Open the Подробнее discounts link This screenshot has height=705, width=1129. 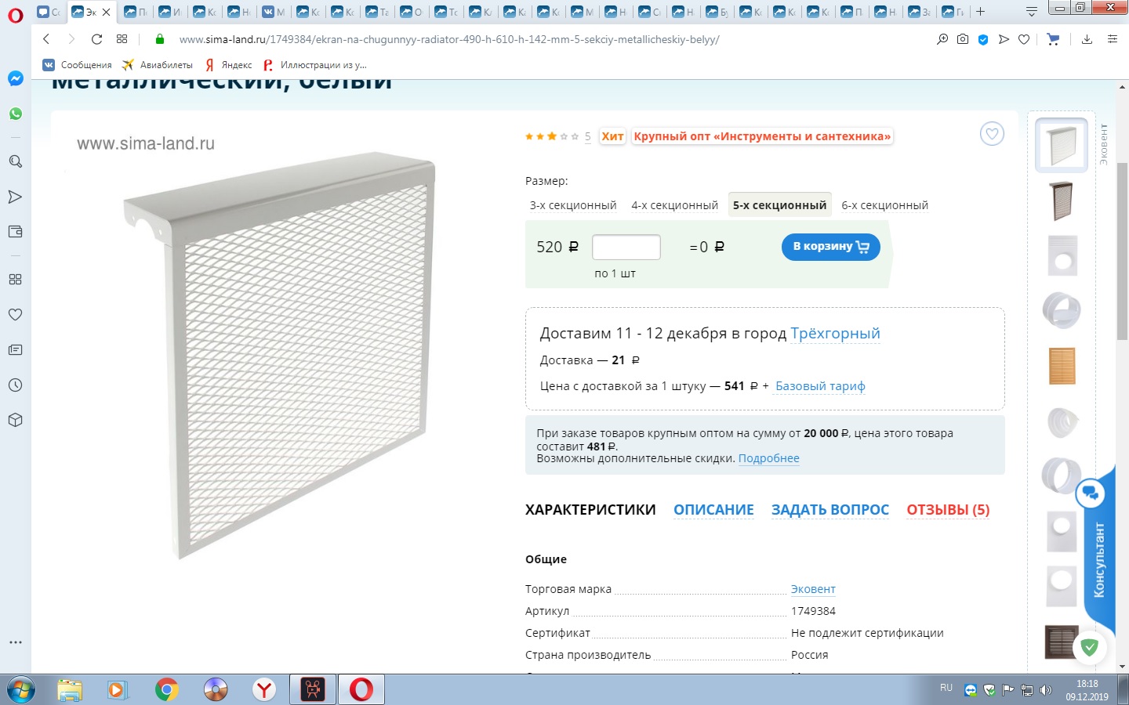click(x=768, y=459)
